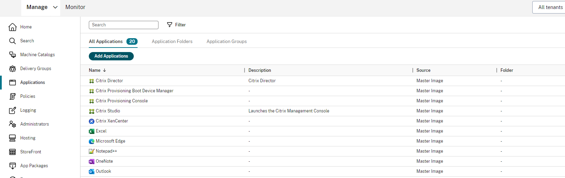Open Machine Catalogs icon in sidebar
565x178 pixels.
(x=13, y=55)
